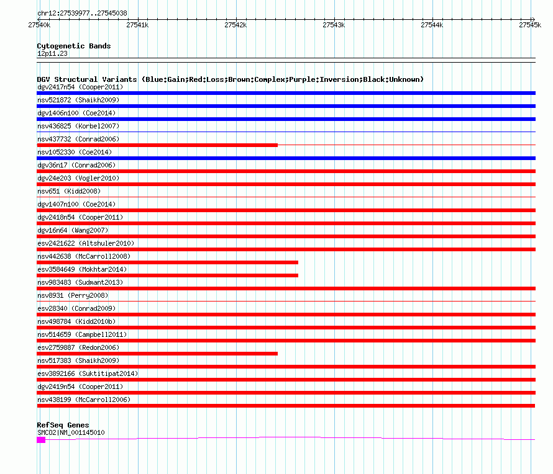Select the nsv651 (Kidd2008) label
Screen dimensions: 553x474
click(69, 191)
